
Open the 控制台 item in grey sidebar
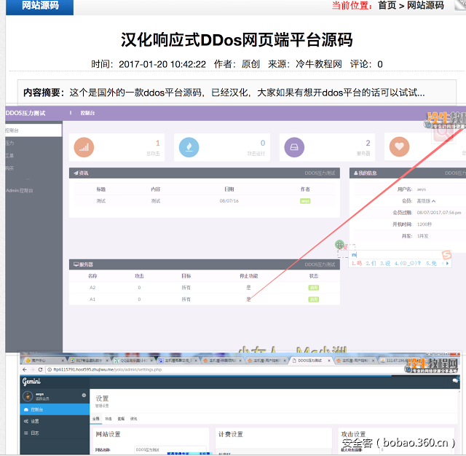pyautogui.click(x=33, y=130)
